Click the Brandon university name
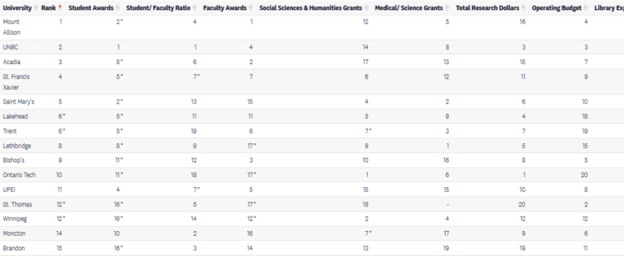This screenshot has width=624, height=256. pyautogui.click(x=14, y=248)
